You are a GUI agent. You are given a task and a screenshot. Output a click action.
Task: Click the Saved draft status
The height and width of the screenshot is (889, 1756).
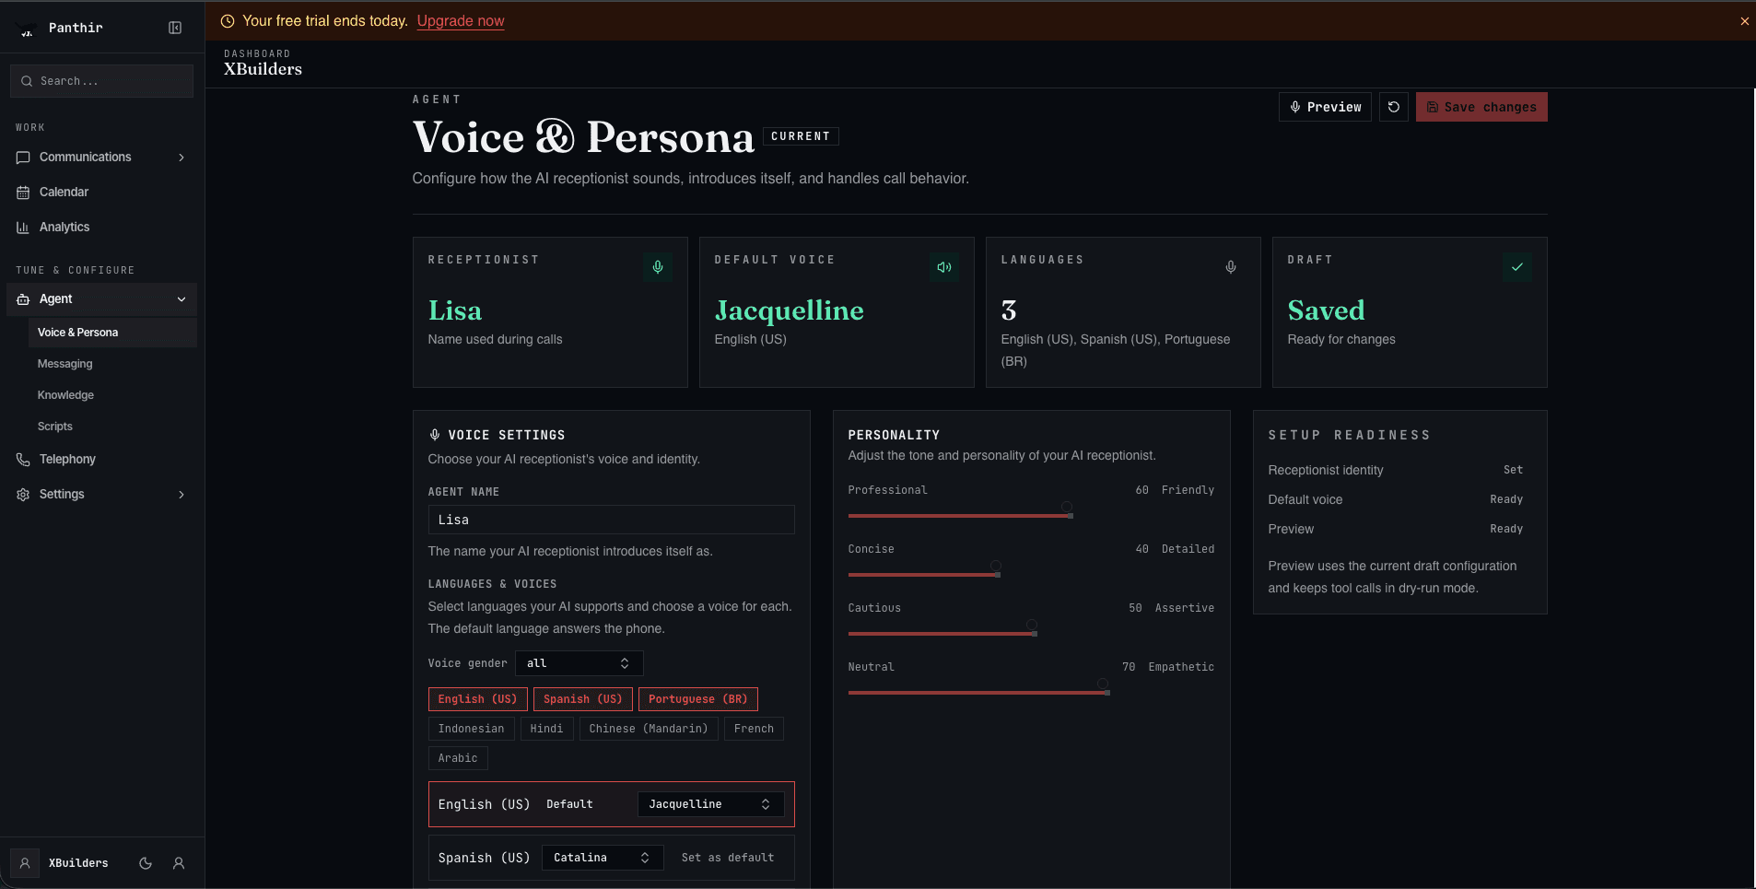pyautogui.click(x=1326, y=310)
